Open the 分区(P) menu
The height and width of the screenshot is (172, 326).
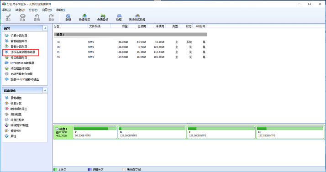tap(33, 10)
